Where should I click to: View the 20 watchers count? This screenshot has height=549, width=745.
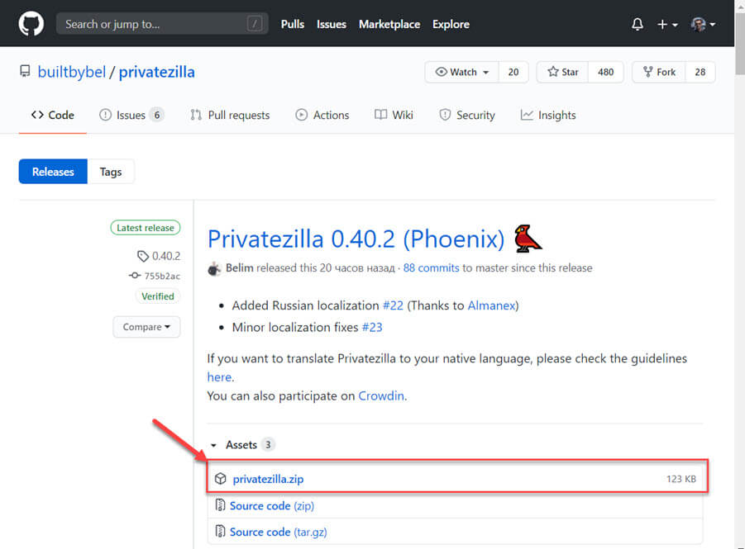tap(513, 72)
